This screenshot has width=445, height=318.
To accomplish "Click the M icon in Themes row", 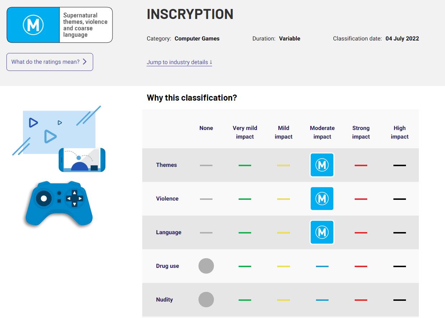I will [x=322, y=165].
